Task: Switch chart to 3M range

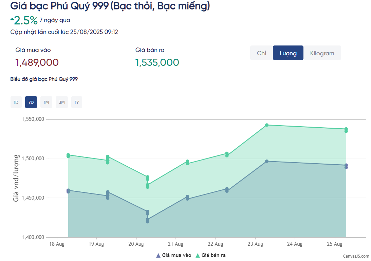Action: tap(61, 102)
